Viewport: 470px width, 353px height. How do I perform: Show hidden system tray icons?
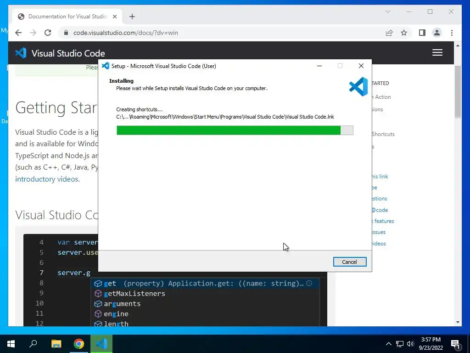click(x=388, y=344)
